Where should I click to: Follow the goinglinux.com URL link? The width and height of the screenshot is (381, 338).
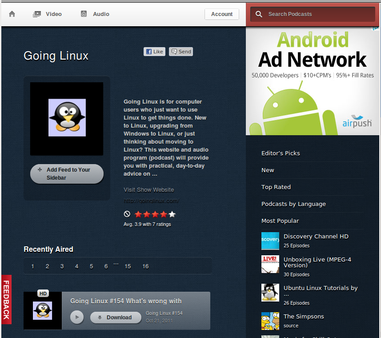click(x=151, y=201)
